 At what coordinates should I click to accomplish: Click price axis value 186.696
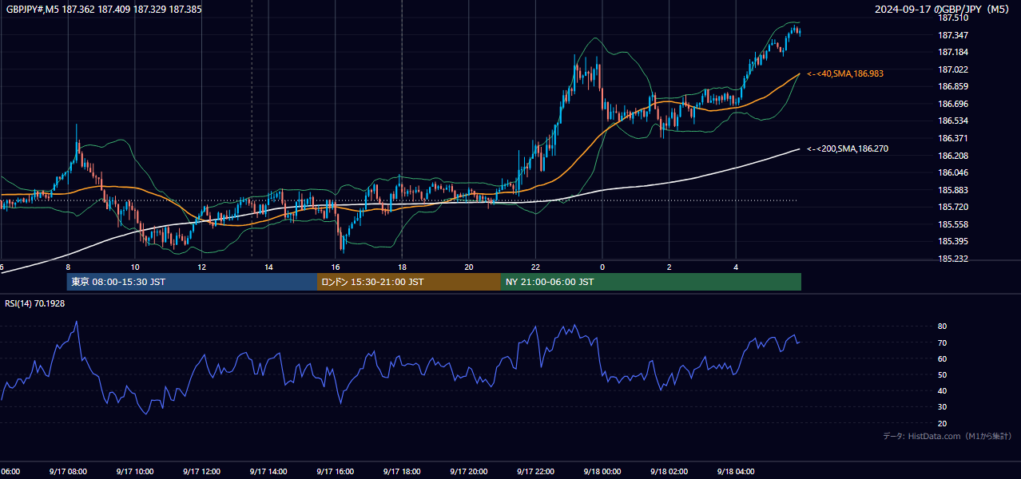pyautogui.click(x=953, y=104)
